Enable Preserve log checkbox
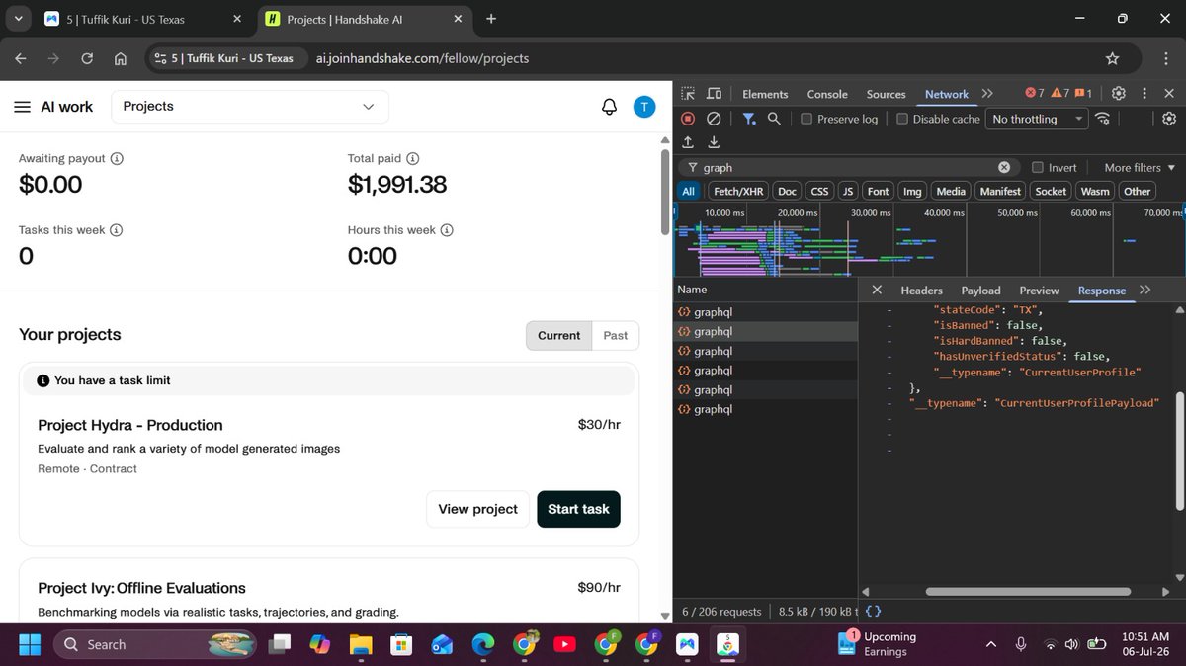 pyautogui.click(x=806, y=119)
